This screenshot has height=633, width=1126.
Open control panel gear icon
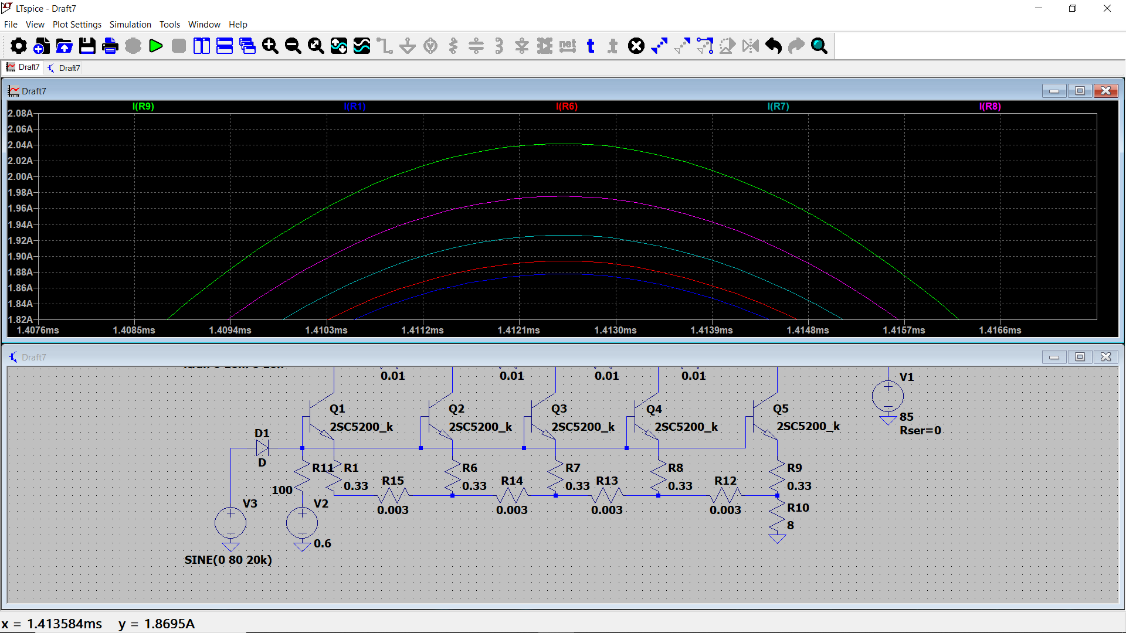click(x=18, y=46)
